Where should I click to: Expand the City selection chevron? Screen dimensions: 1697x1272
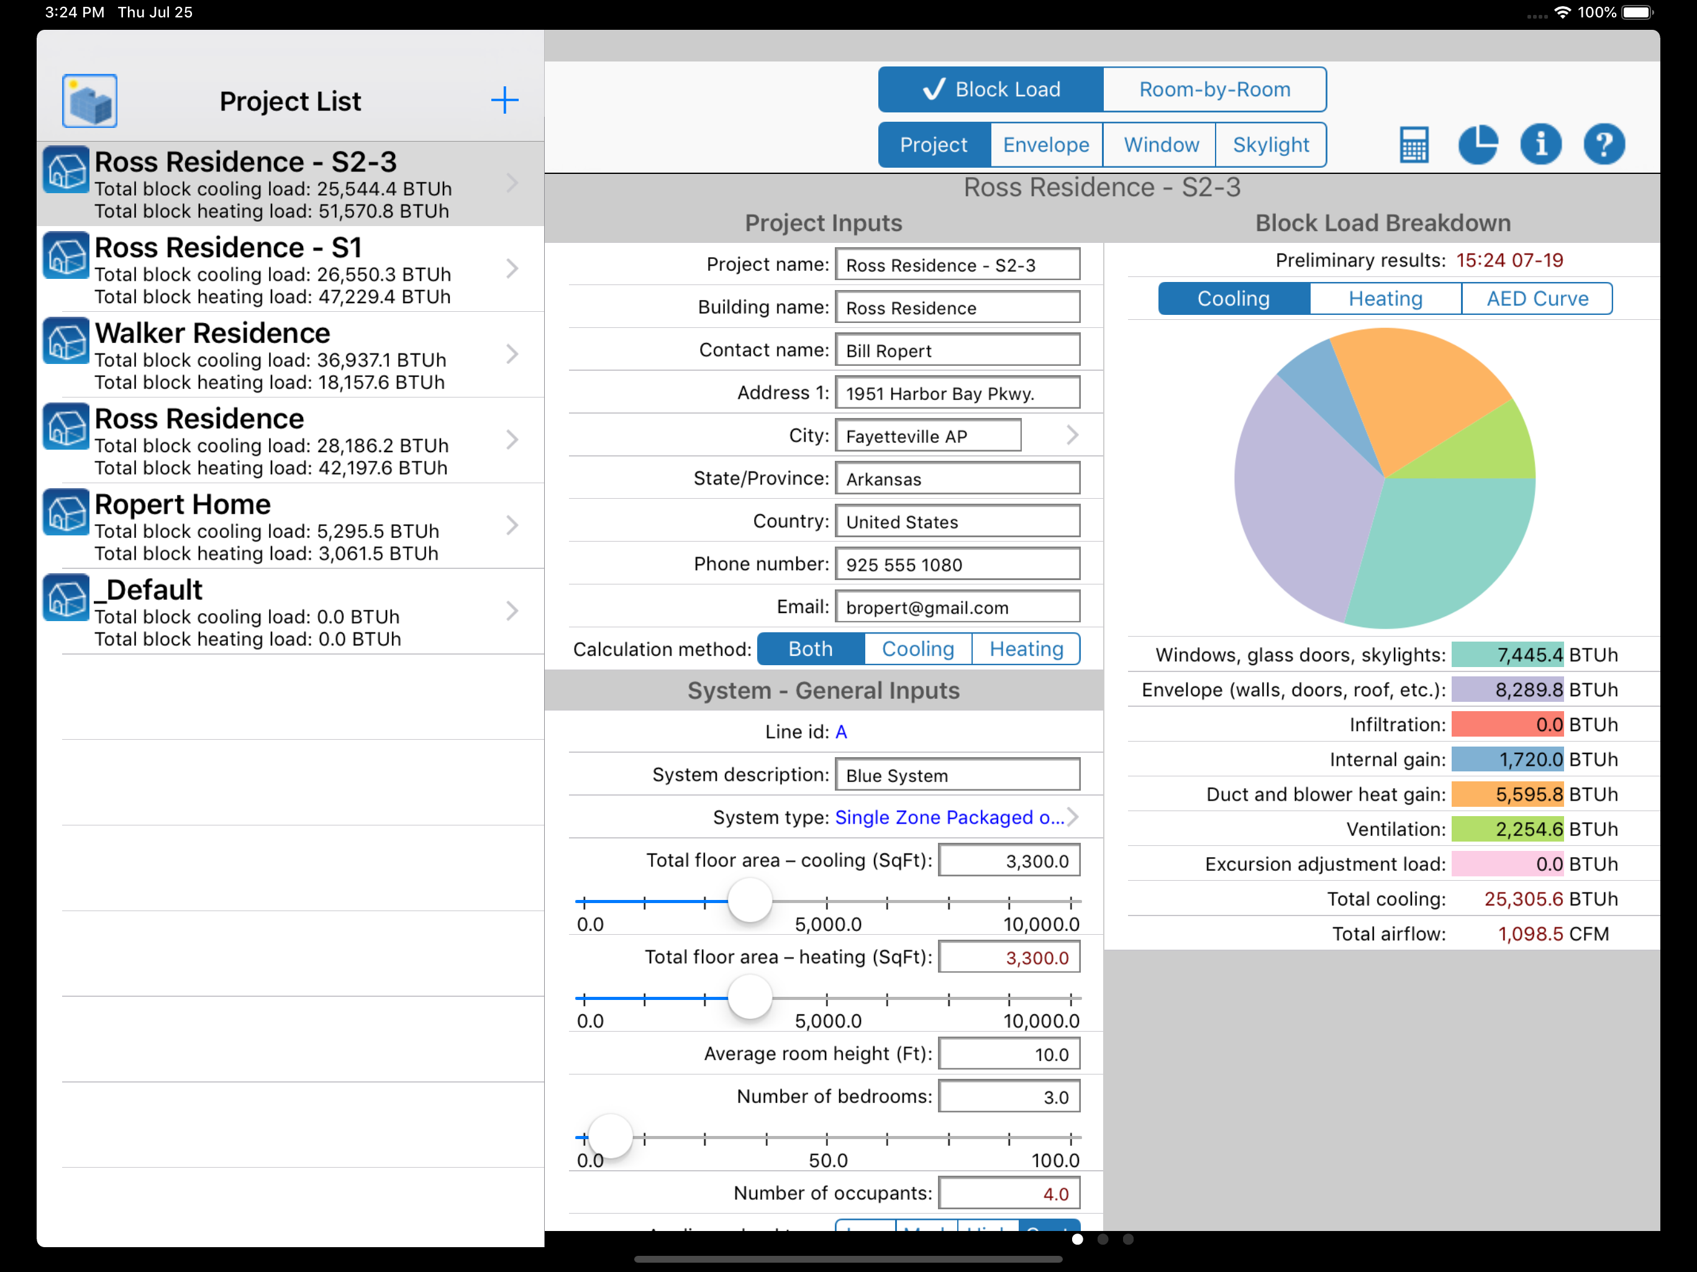click(x=1071, y=436)
